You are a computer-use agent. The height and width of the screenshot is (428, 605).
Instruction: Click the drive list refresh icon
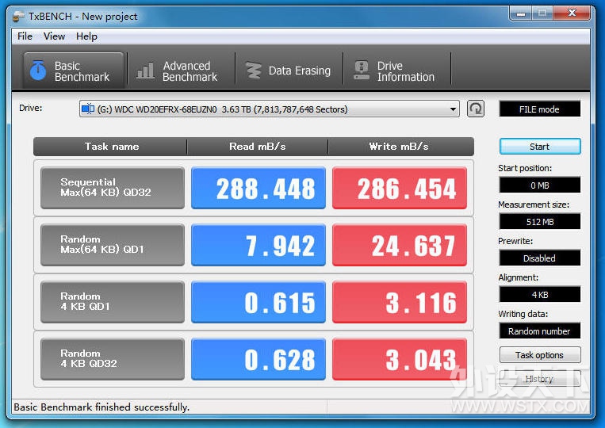point(476,109)
